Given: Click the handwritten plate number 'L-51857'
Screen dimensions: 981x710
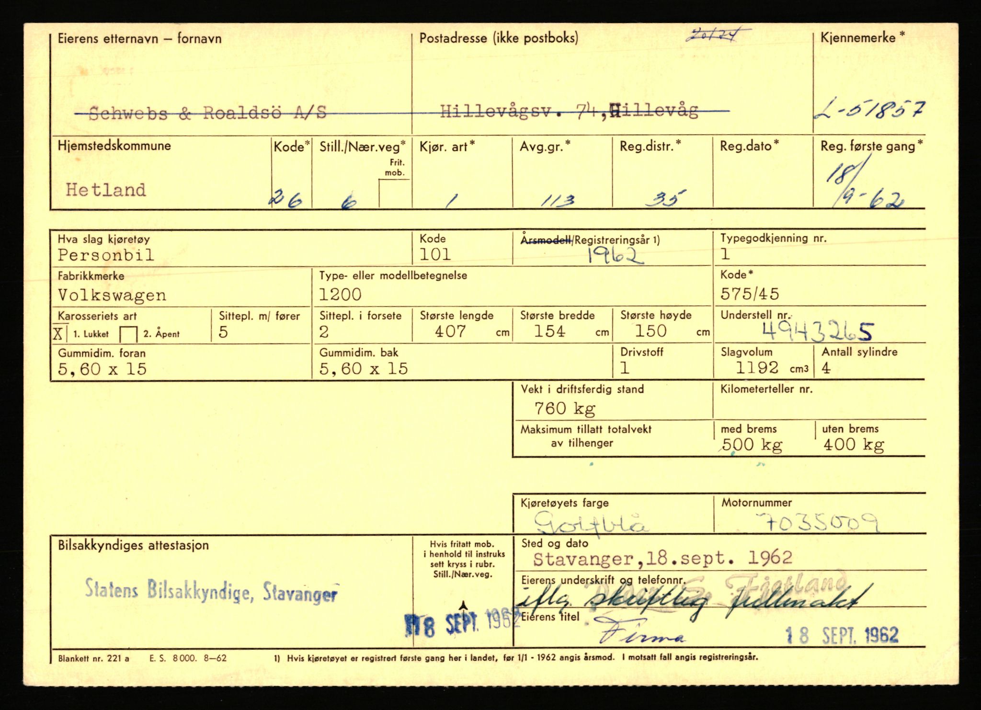Looking at the screenshot, I should click(870, 111).
